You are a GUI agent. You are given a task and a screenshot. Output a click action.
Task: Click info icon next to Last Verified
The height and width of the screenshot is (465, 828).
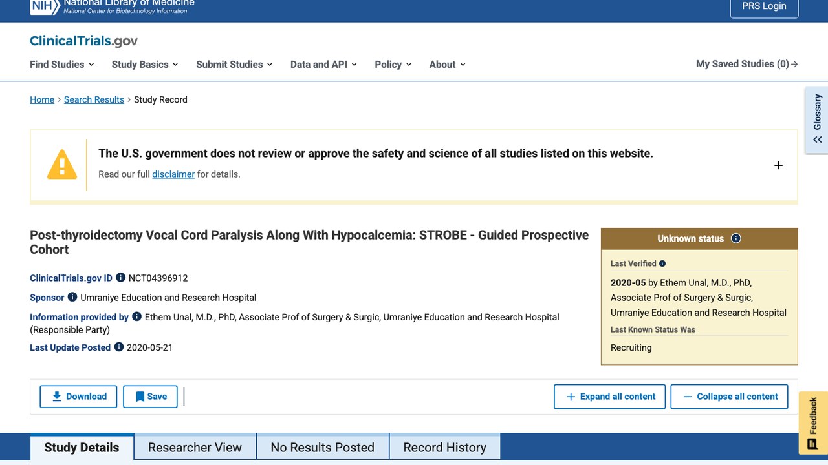[662, 263]
